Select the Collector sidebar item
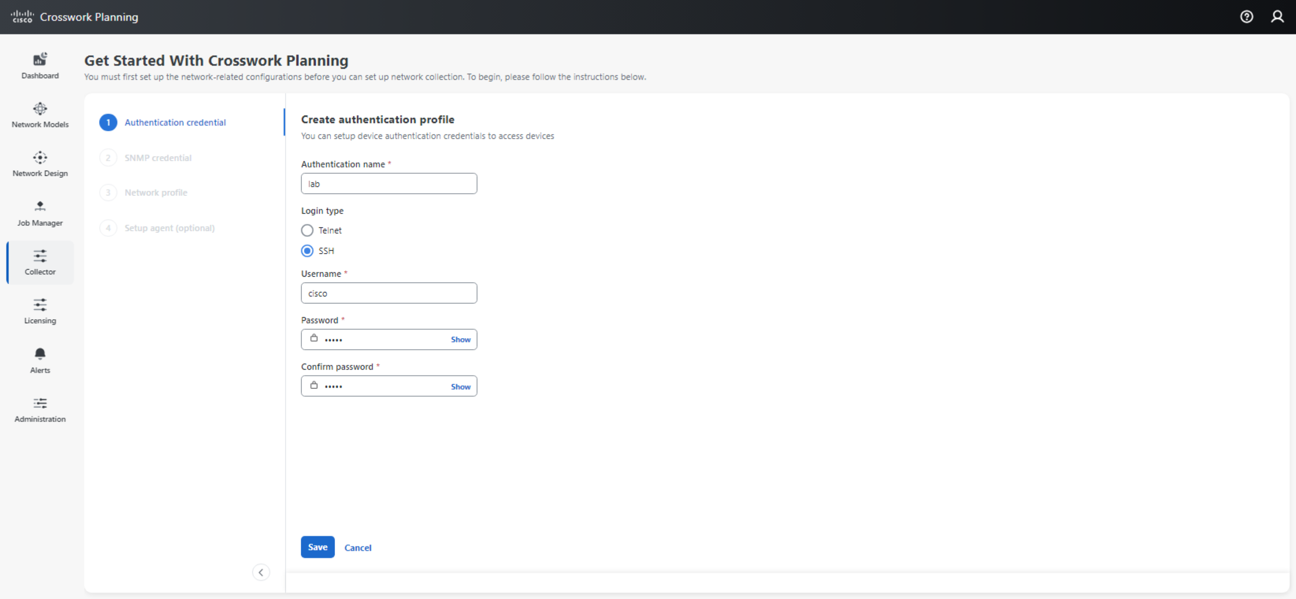This screenshot has width=1296, height=599. tap(40, 262)
